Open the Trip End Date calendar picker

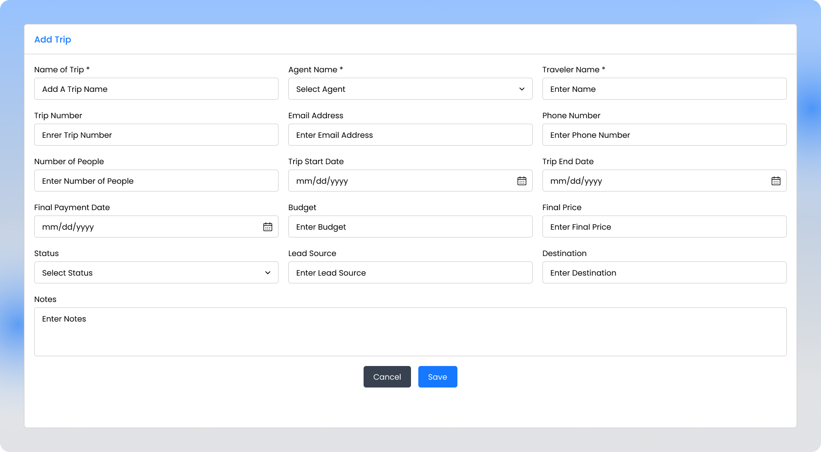pyautogui.click(x=776, y=181)
